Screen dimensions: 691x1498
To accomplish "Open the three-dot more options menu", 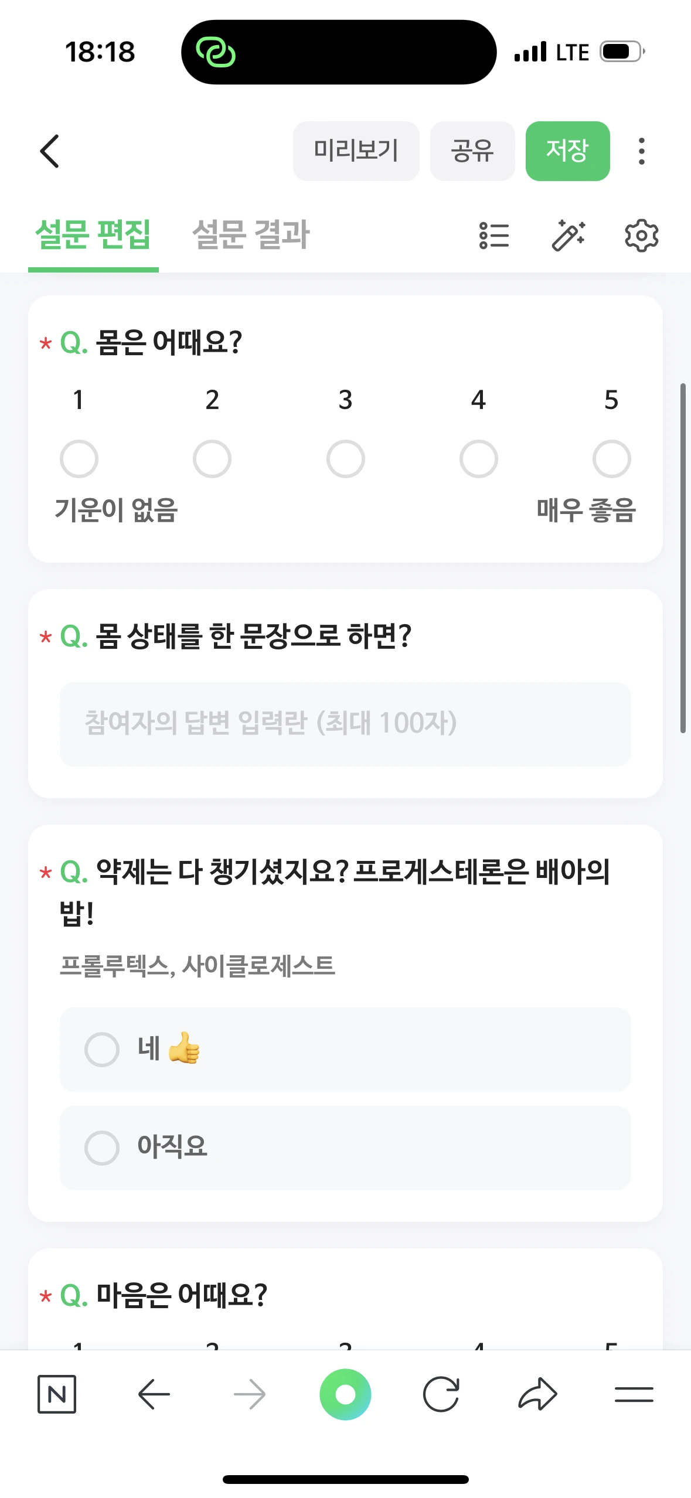I will pos(642,151).
